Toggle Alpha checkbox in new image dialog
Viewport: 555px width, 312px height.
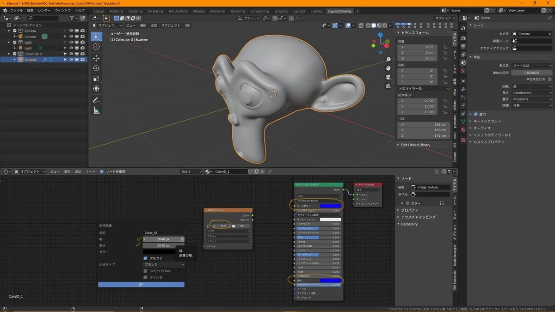145,258
